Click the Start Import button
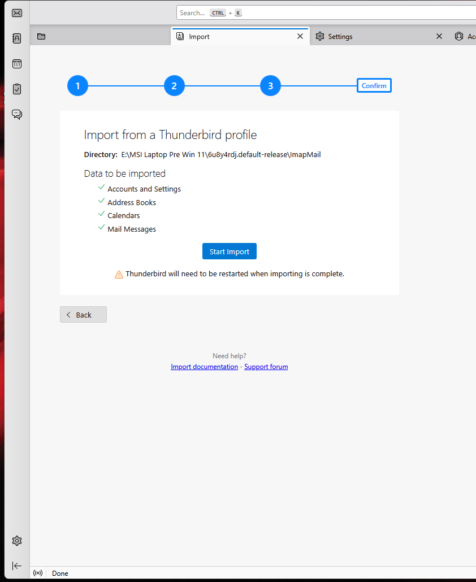 (230, 251)
